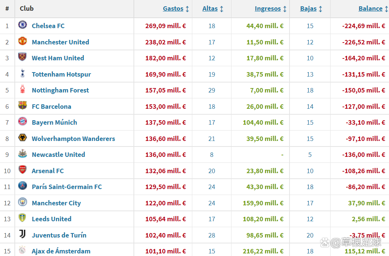Sort table by Ingresos column header
Image resolution: width=389 pixels, height=256 pixels.
268,9
